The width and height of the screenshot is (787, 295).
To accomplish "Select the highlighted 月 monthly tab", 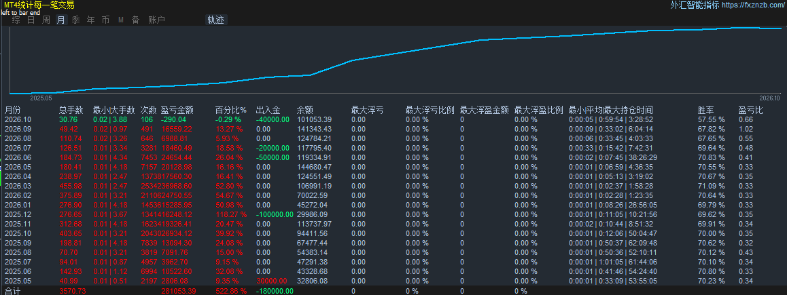I will (60, 20).
